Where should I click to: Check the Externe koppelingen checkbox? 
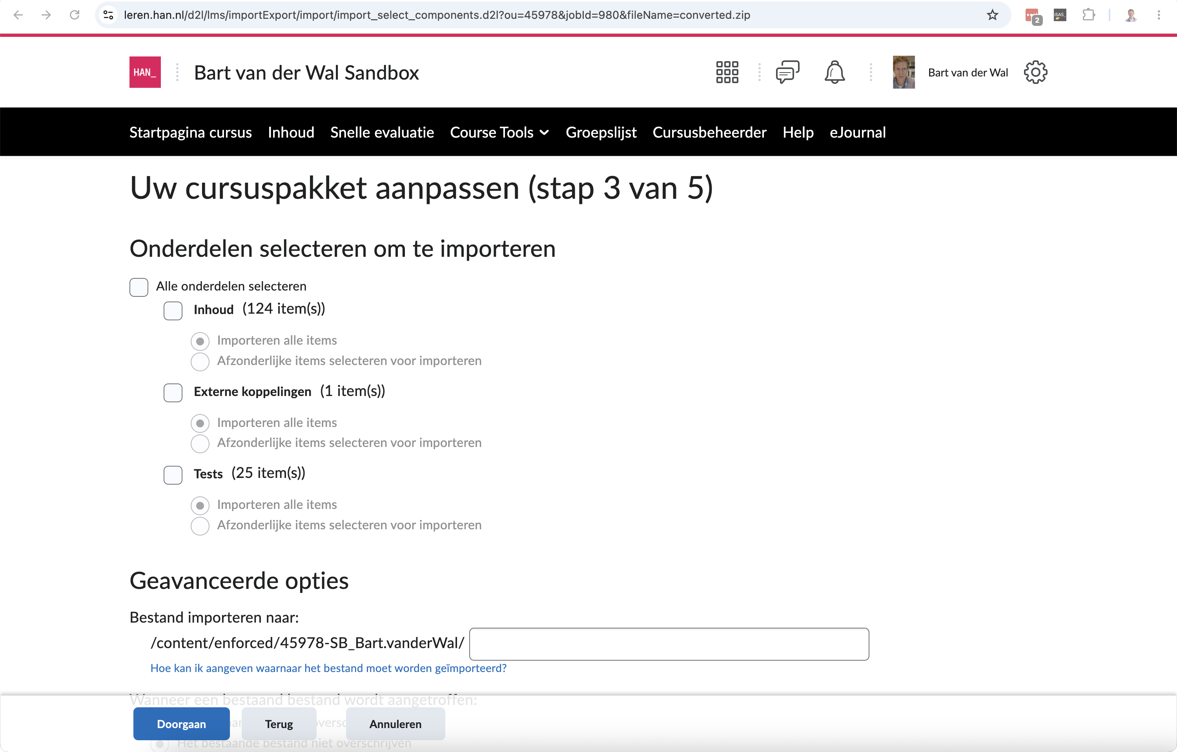pyautogui.click(x=173, y=392)
